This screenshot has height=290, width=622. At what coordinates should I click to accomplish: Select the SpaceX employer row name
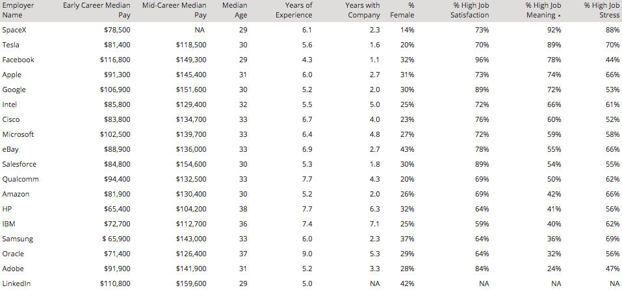point(15,30)
